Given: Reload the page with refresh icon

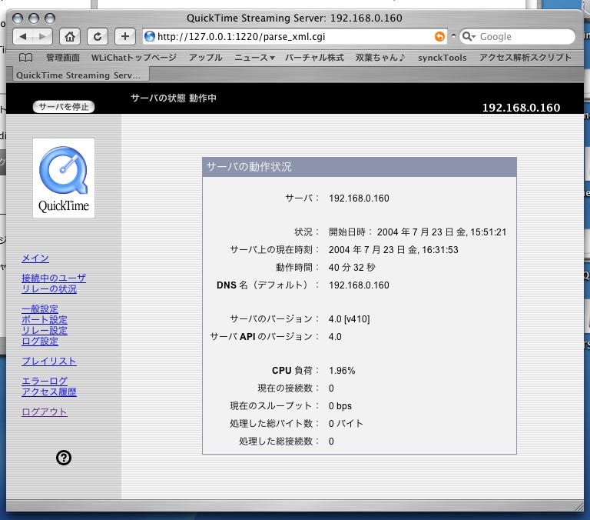Looking at the screenshot, I should (98, 37).
